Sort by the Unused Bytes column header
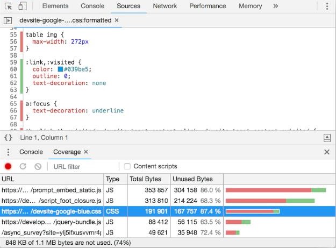 pyautogui.click(x=192, y=179)
